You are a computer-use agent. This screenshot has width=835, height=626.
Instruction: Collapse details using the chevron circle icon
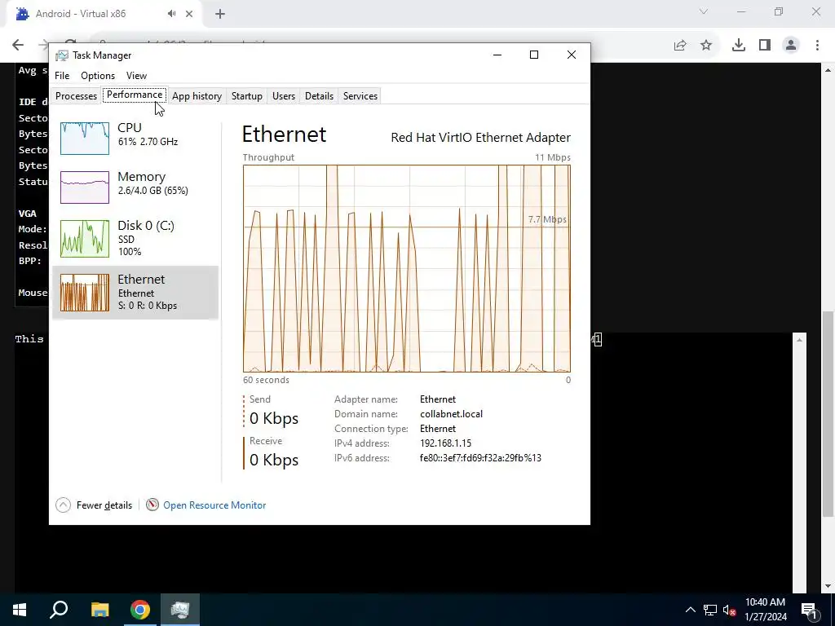63,505
